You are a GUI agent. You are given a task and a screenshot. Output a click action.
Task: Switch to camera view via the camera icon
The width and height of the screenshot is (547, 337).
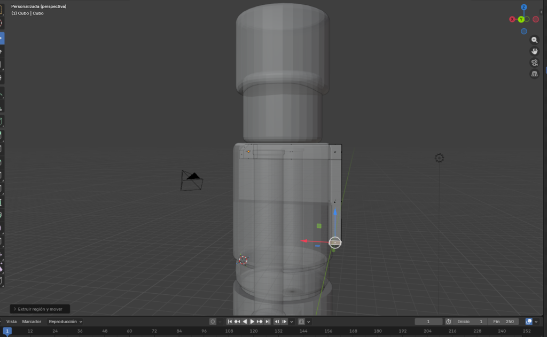pos(534,62)
